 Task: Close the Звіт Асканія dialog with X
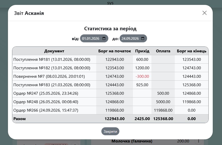pyautogui.click(x=205, y=13)
